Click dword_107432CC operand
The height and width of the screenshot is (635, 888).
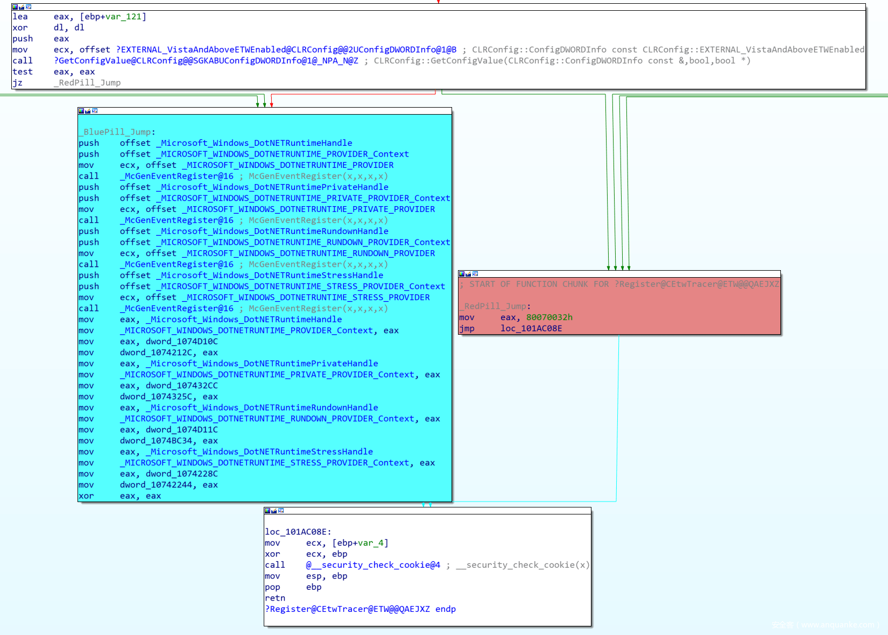(x=182, y=386)
